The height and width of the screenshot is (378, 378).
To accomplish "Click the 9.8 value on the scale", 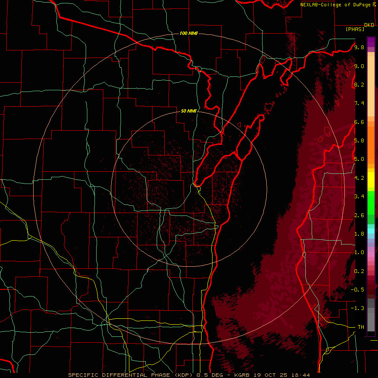I will pos(359,47).
